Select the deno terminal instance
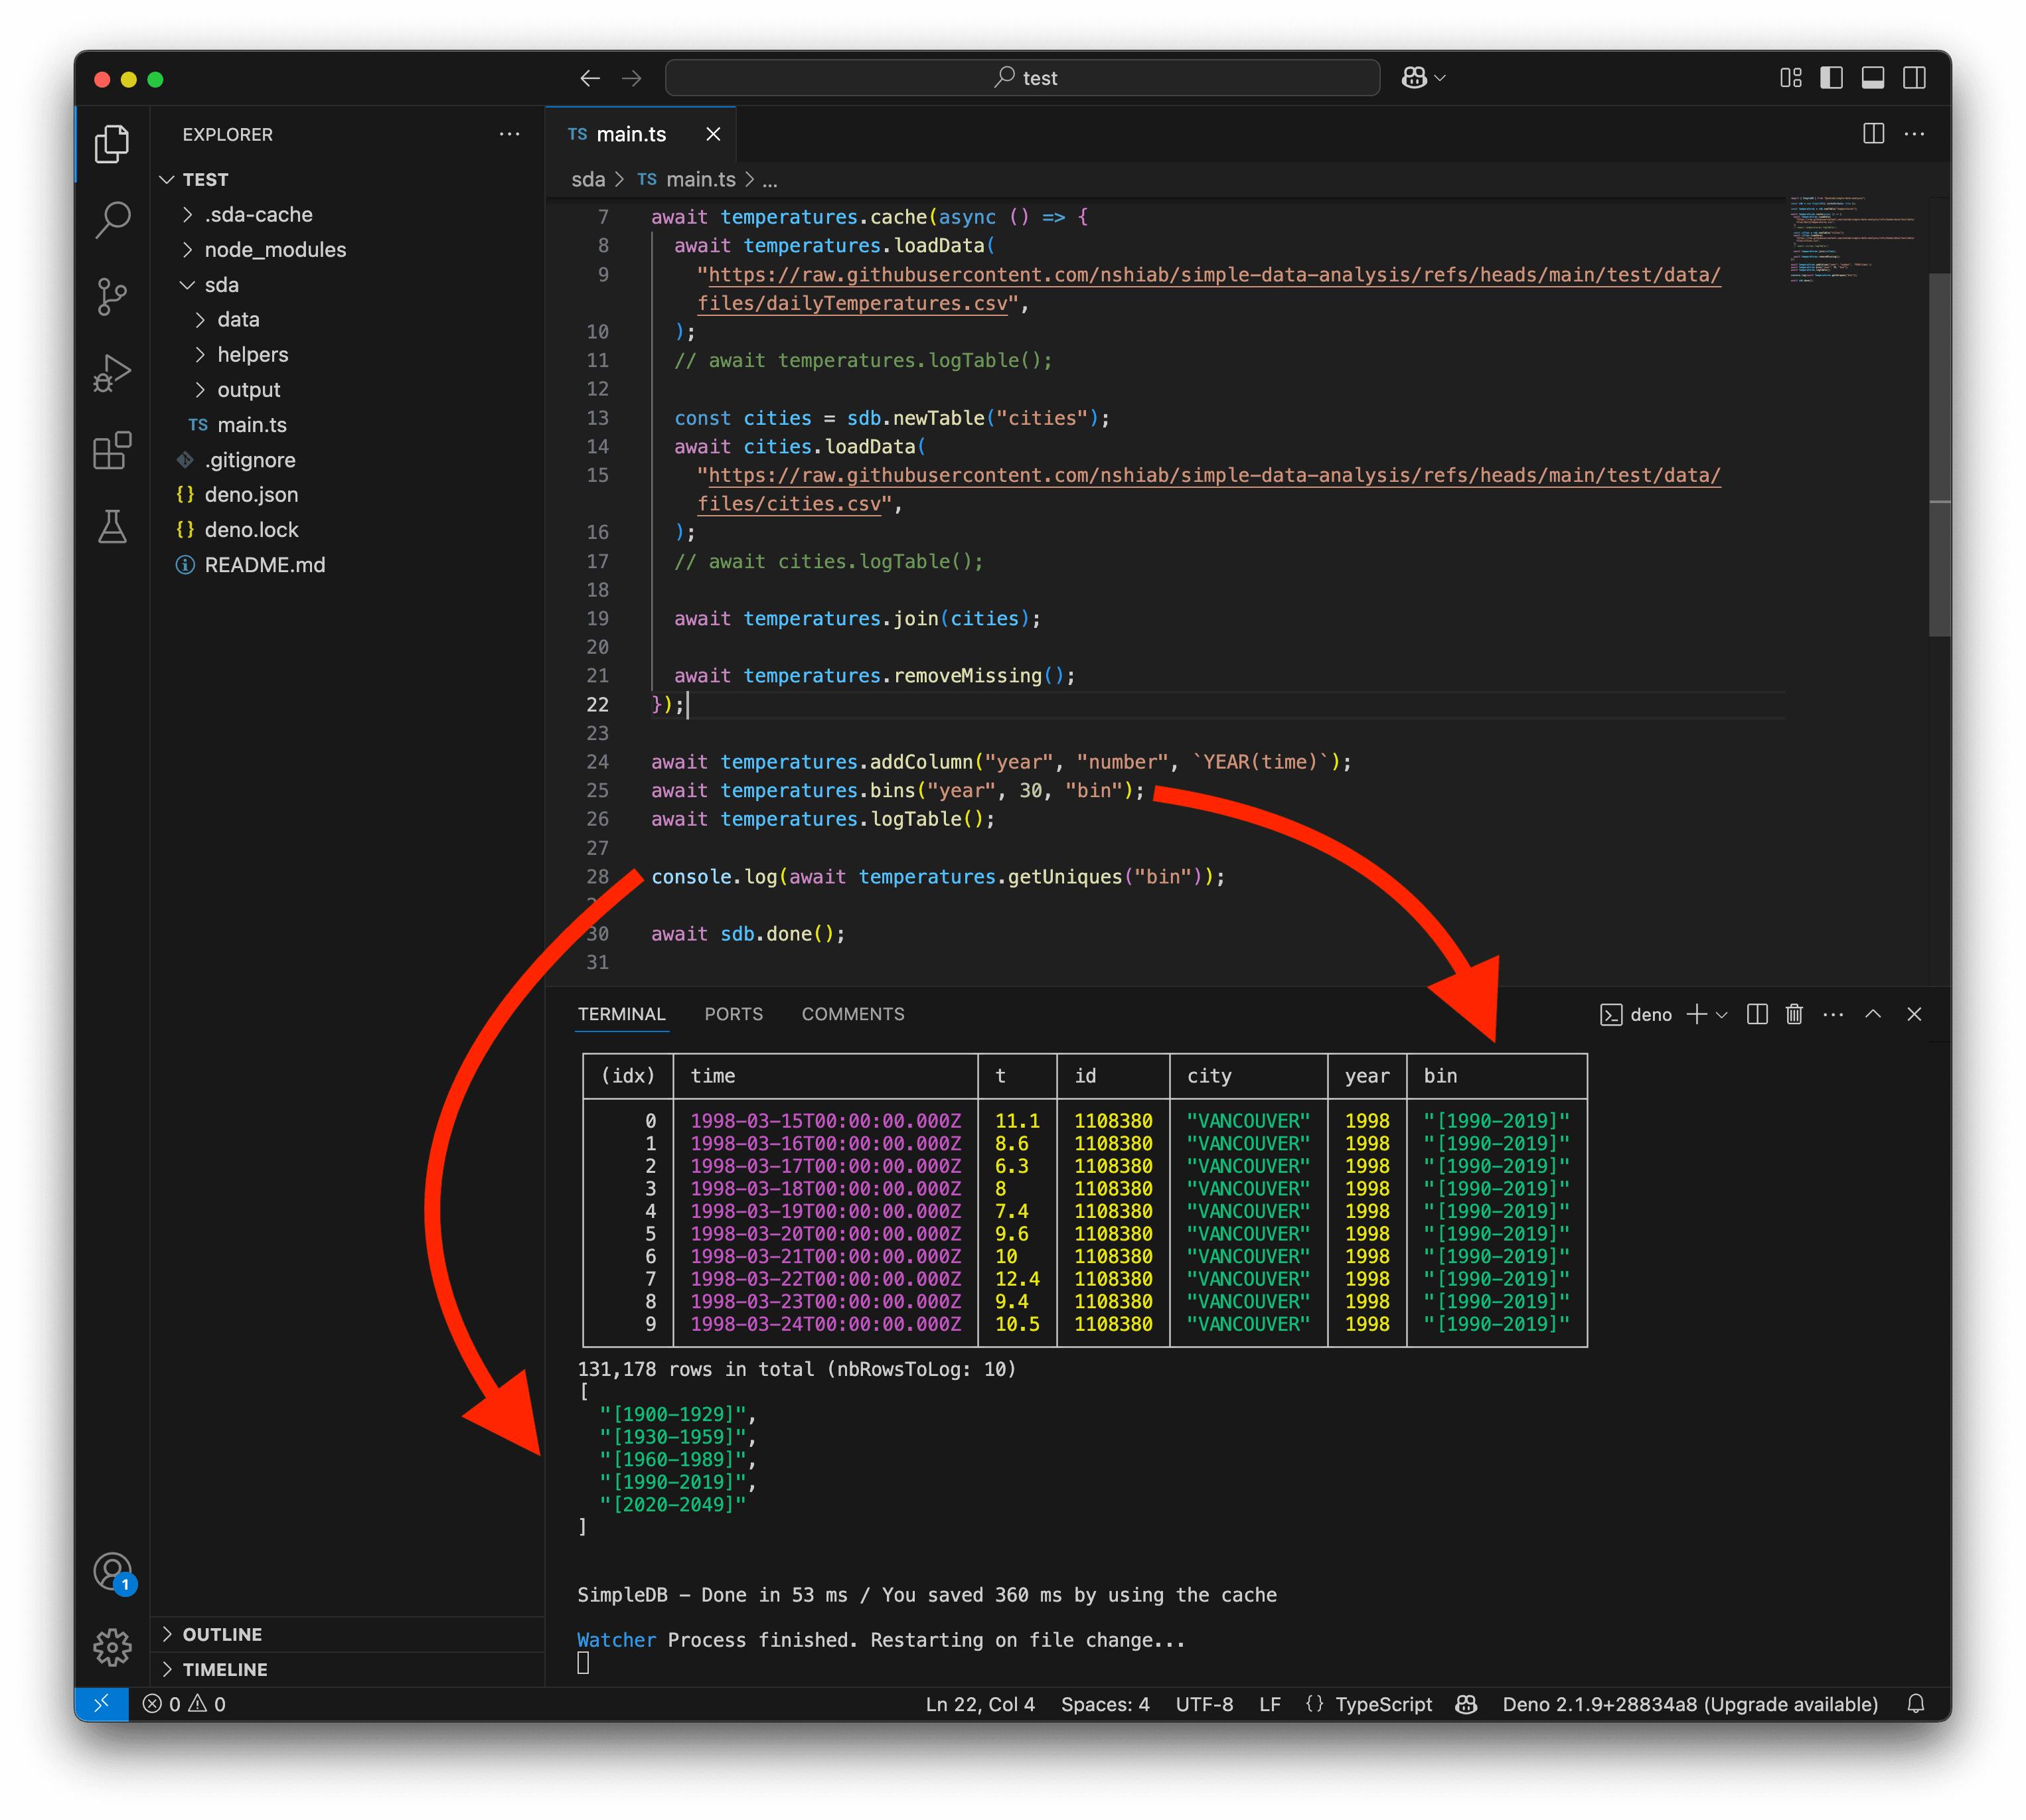 (1636, 1015)
